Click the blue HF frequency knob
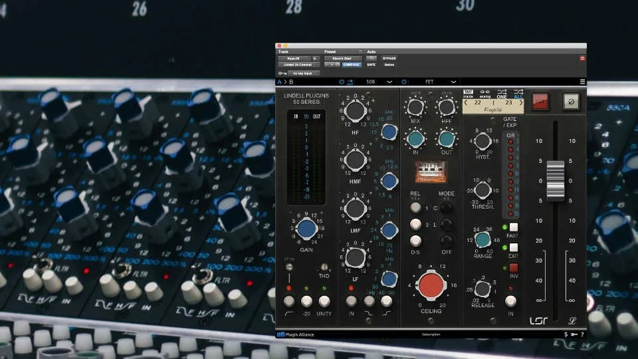638x359 pixels. [389, 132]
